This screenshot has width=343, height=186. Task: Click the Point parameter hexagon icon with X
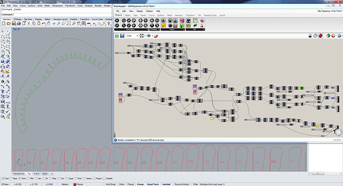(117, 21)
